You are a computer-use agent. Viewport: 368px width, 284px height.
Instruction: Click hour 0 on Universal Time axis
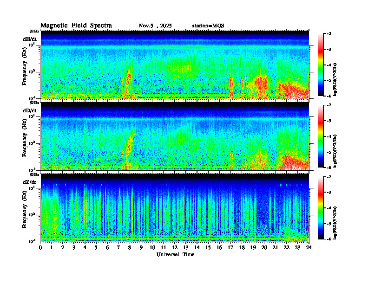(x=40, y=247)
